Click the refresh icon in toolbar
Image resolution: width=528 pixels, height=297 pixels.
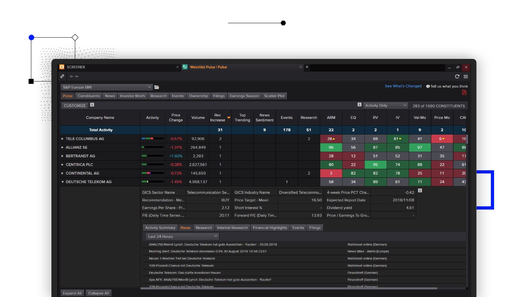457,76
